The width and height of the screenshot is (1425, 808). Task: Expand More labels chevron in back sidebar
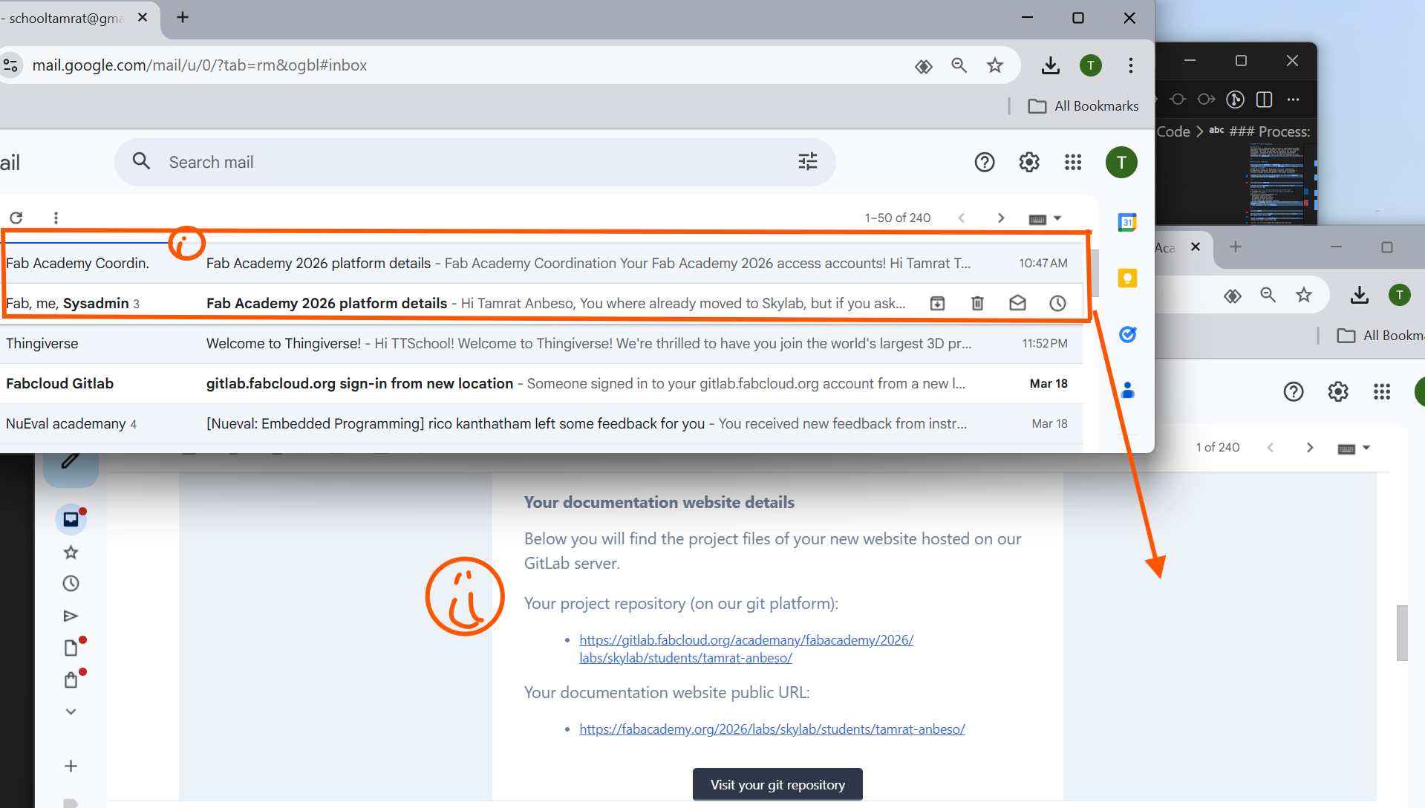click(x=71, y=711)
